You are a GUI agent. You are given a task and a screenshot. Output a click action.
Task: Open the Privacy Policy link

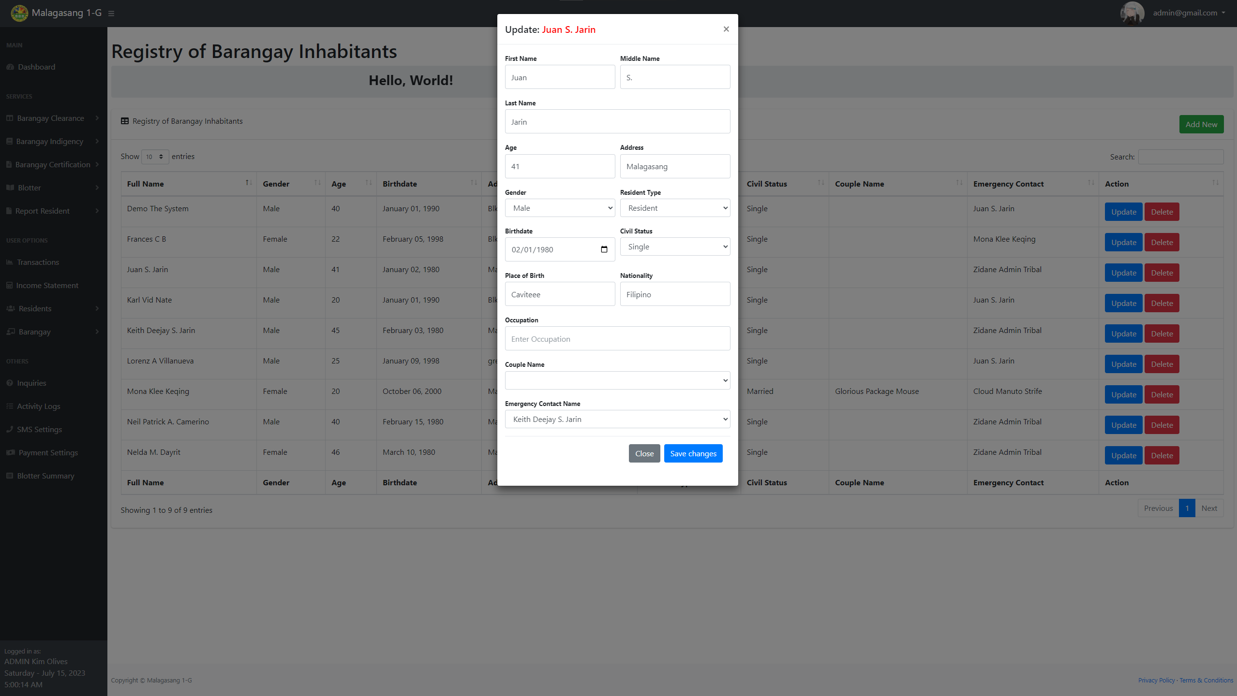coord(1156,680)
